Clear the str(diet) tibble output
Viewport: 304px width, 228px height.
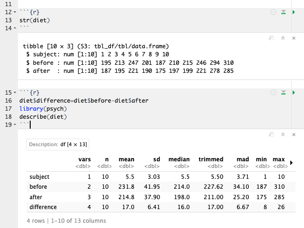293,37
